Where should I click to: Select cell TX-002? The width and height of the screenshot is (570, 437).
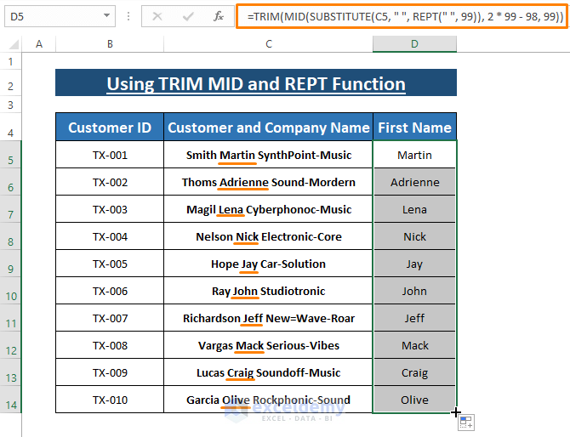click(110, 182)
